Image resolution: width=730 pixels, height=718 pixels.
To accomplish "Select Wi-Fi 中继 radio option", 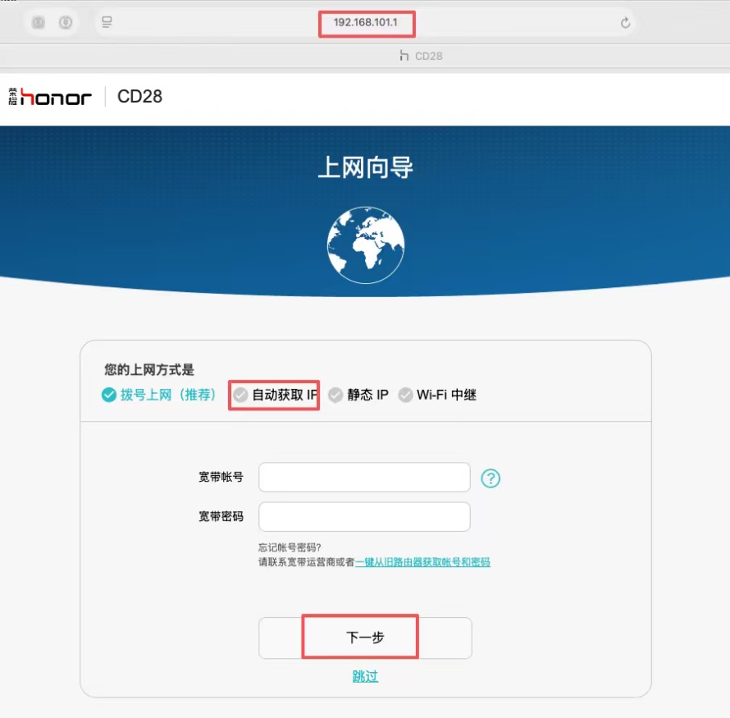I will [437, 395].
